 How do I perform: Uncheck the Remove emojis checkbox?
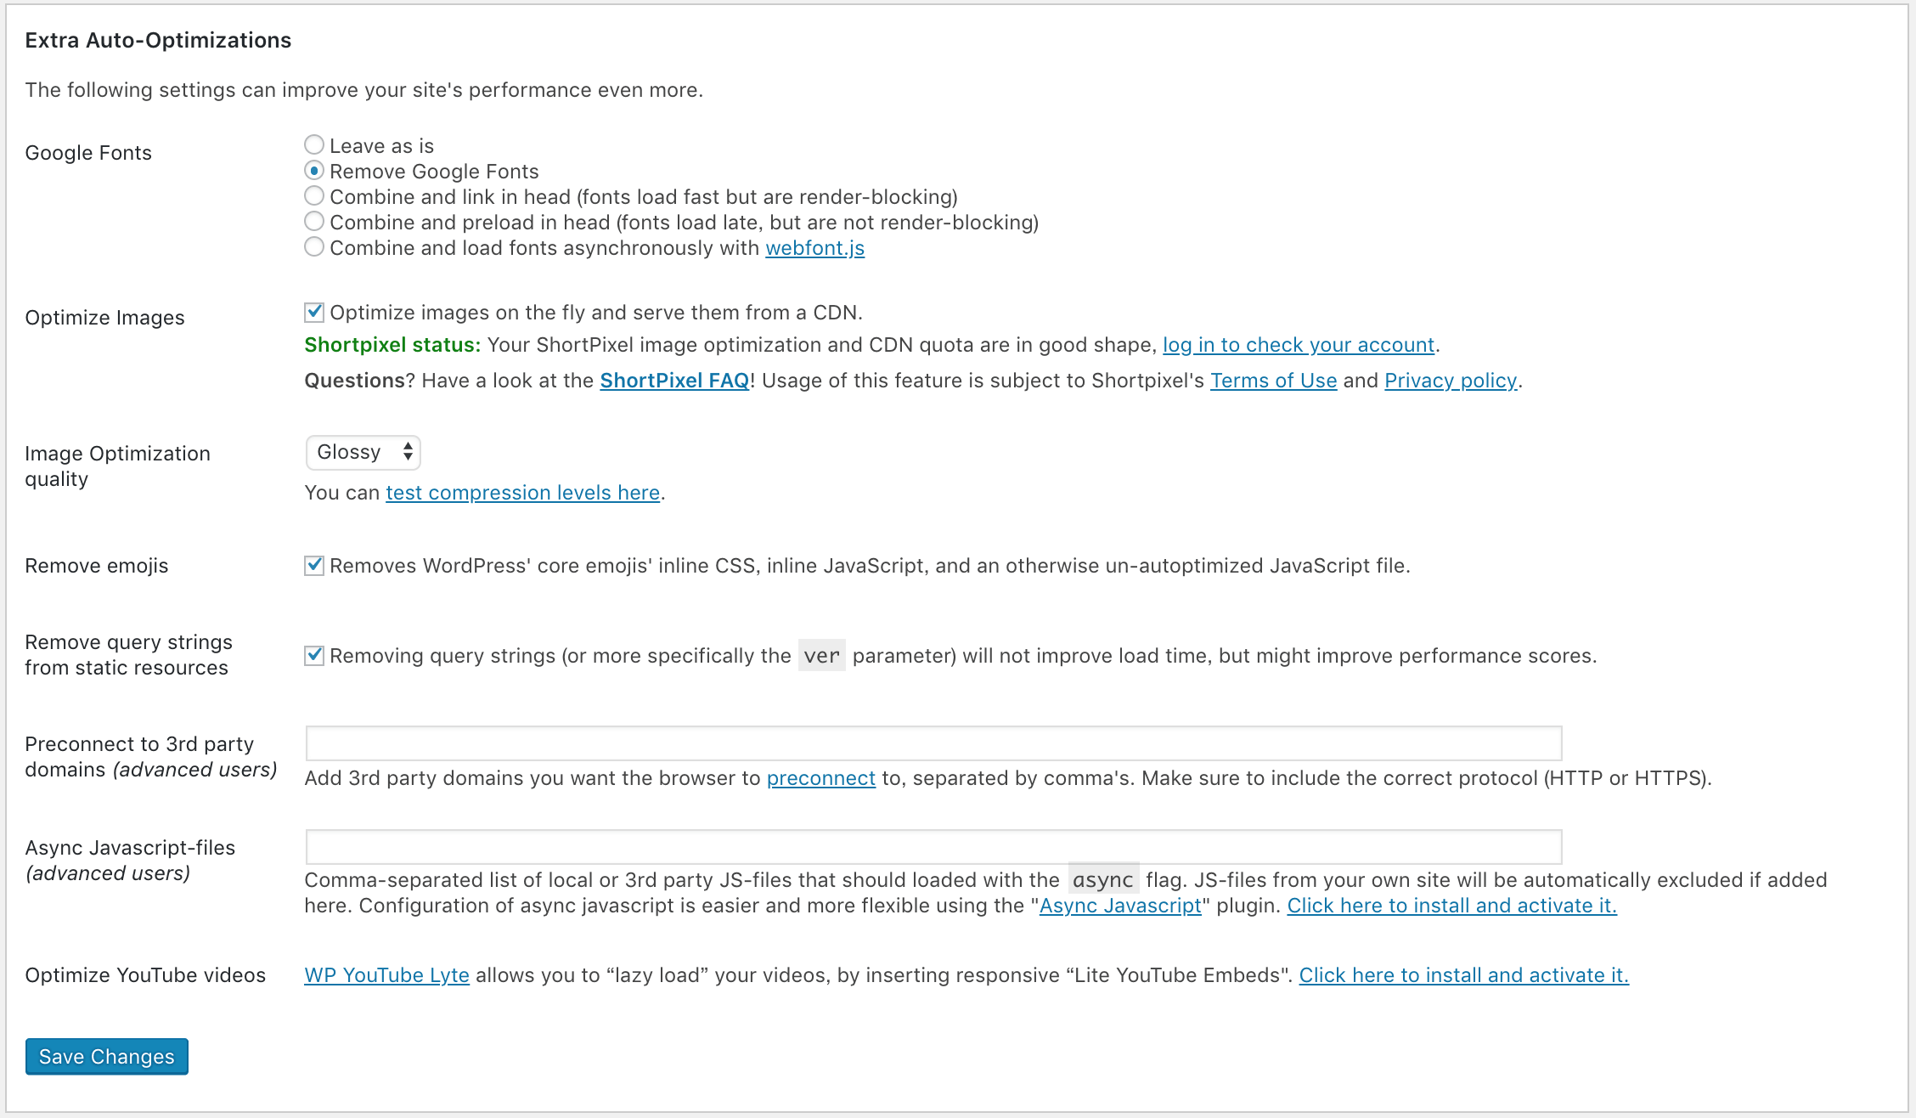(314, 565)
